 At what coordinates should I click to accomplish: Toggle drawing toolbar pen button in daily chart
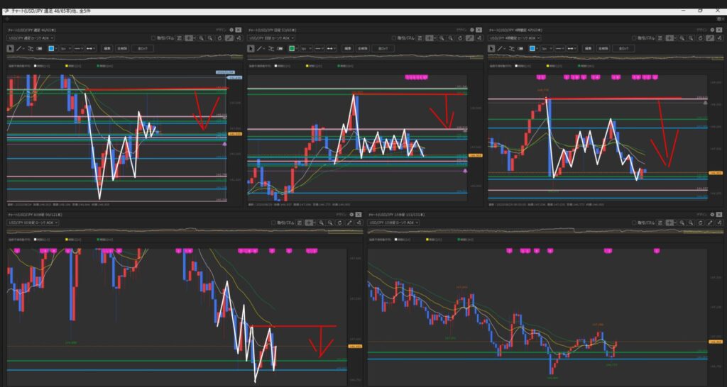(x=470, y=38)
